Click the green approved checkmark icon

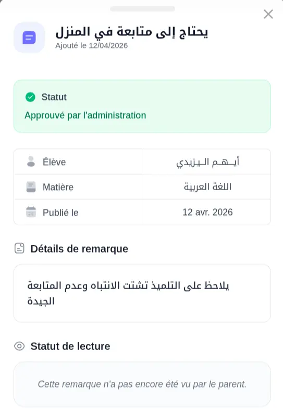(30, 97)
